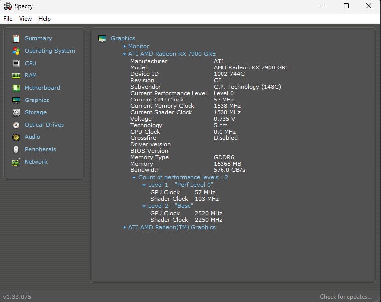Expand the ATI AMD Radeon(TM) Graphics node
This screenshot has height=302, width=381.
[x=125, y=227]
